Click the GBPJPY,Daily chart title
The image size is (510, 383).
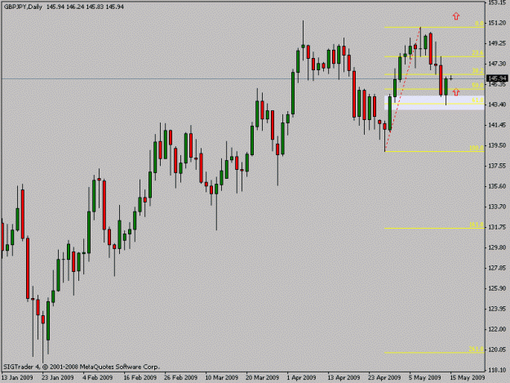pos(23,7)
